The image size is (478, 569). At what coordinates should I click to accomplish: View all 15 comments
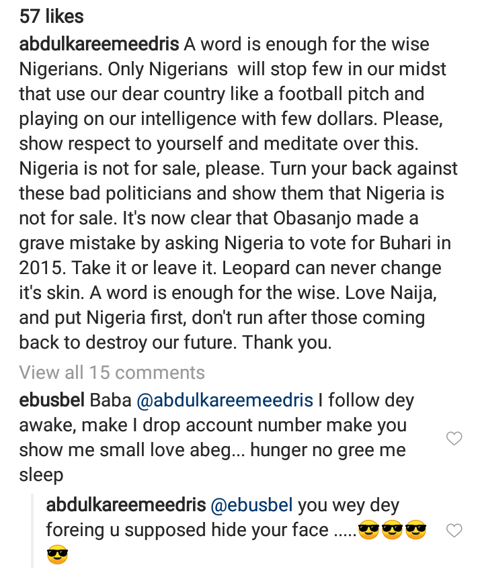tap(112, 372)
